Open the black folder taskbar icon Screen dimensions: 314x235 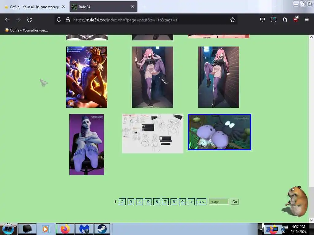click(27, 229)
